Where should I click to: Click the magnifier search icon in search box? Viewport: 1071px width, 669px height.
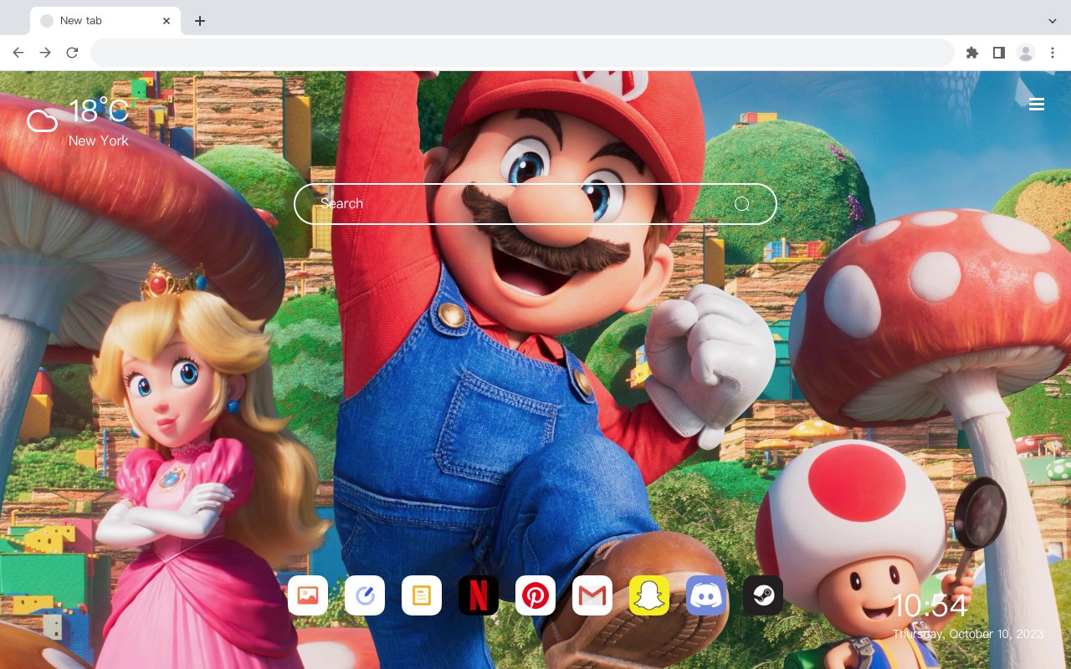[742, 204]
